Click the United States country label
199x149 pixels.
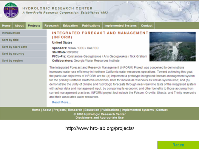click(62, 43)
